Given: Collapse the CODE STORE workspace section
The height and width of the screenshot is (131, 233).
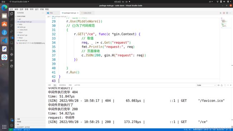Looking at the screenshot, I should 30,16.
